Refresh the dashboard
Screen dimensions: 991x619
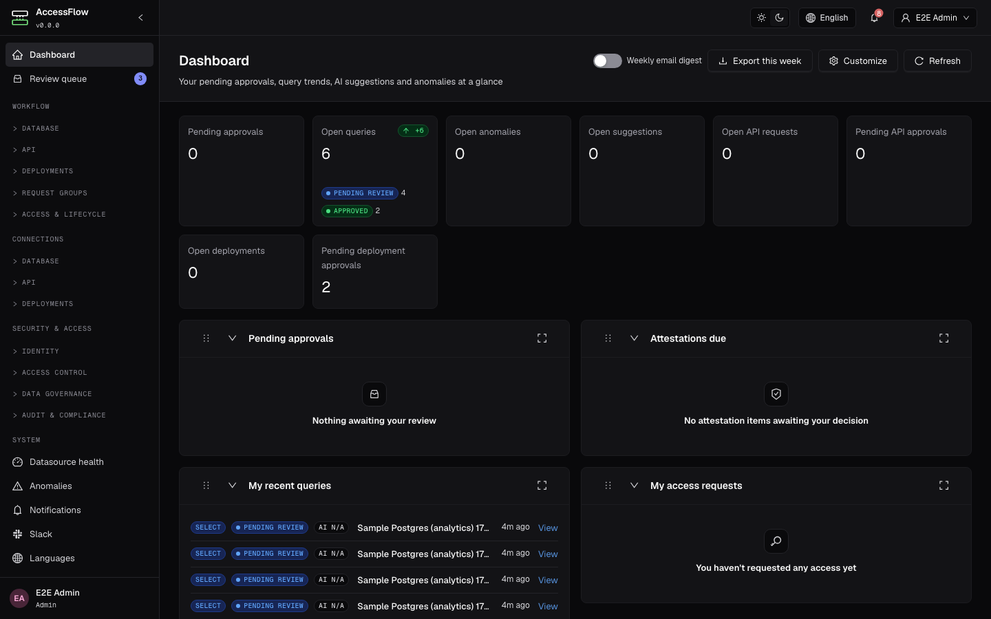click(937, 61)
